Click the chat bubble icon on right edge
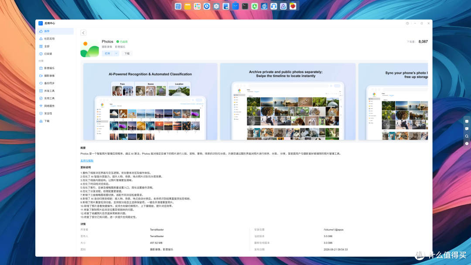 (x=467, y=129)
